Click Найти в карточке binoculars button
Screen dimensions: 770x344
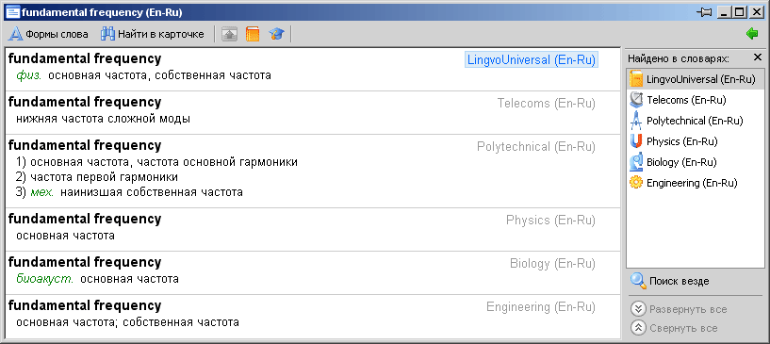(153, 34)
